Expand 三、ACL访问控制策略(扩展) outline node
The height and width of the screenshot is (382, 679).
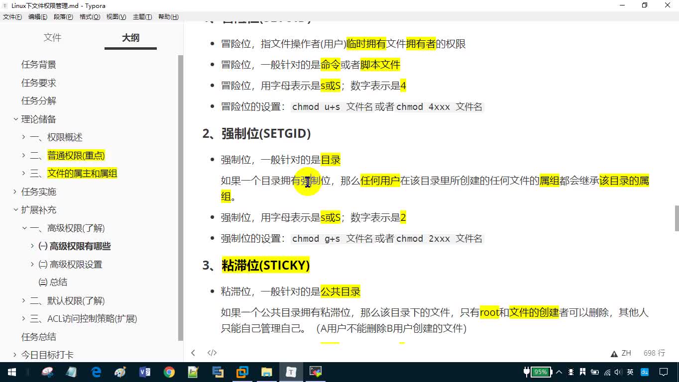(x=23, y=318)
